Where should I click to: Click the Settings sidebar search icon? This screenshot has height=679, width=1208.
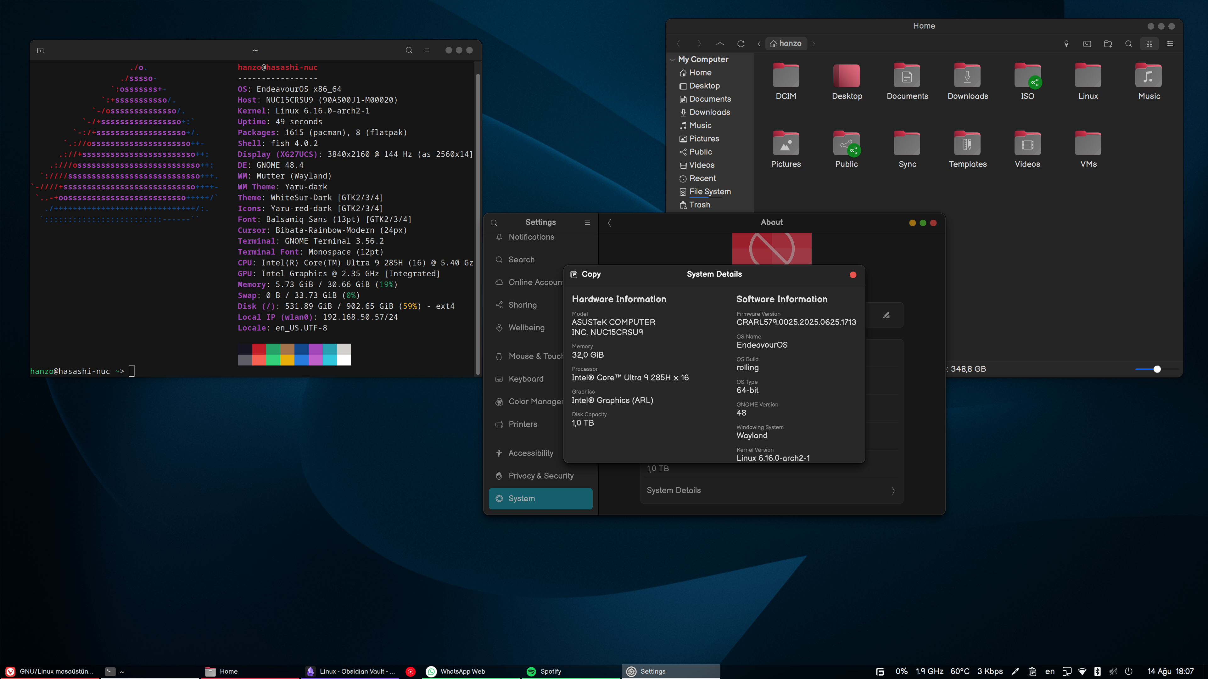(x=494, y=223)
